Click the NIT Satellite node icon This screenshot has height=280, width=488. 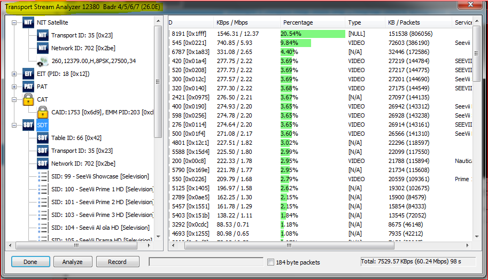(x=28, y=23)
